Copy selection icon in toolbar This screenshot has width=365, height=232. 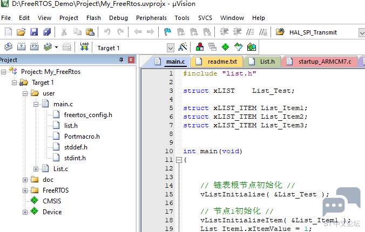tap(77, 32)
